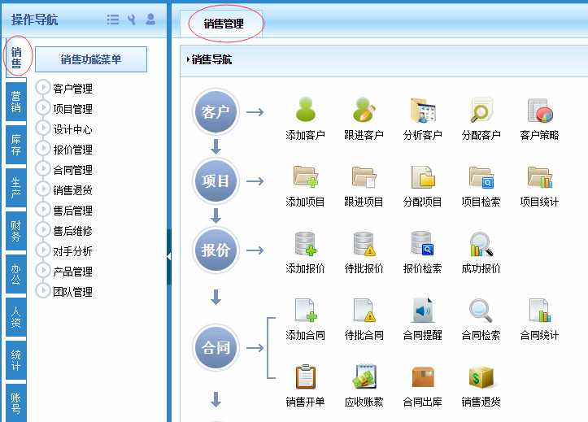The height and width of the screenshot is (422, 588).
Task: Open the 合同检索 magnifier icon
Action: click(481, 311)
